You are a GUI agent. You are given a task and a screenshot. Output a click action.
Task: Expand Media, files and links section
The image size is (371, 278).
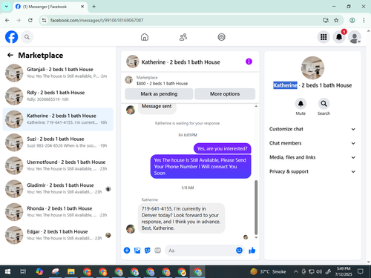pos(312,157)
